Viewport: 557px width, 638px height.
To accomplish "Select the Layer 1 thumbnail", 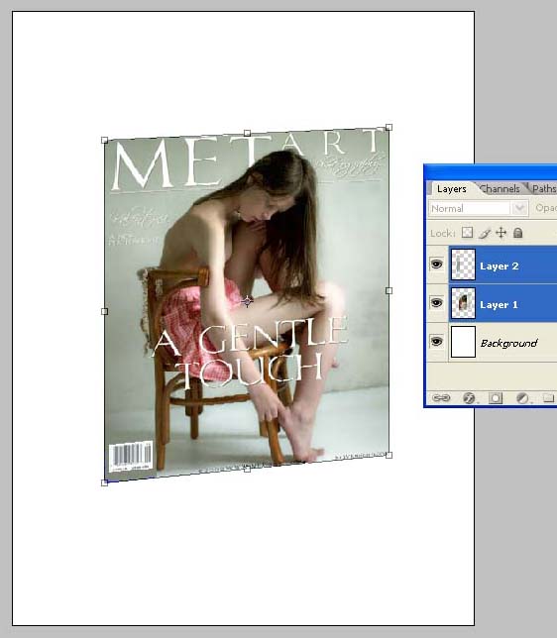I will 464,303.
